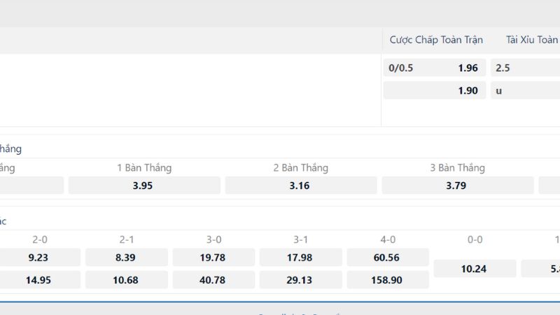Pick the handicap odds 1.90
Image resolution: width=560 pixels, height=315 pixels.
pyautogui.click(x=435, y=90)
